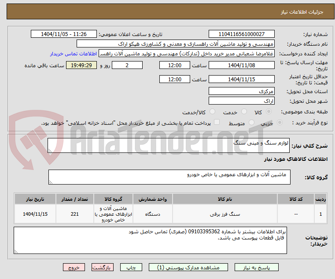Click the delivery city field اراک
This screenshot has width=335, height=279.
241,101
